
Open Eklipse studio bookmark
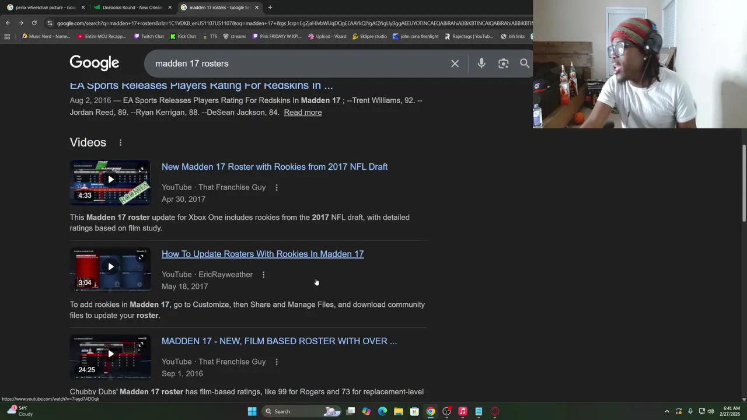pyautogui.click(x=369, y=36)
